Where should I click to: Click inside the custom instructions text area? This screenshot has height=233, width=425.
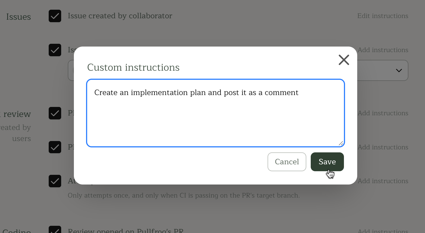point(215,113)
